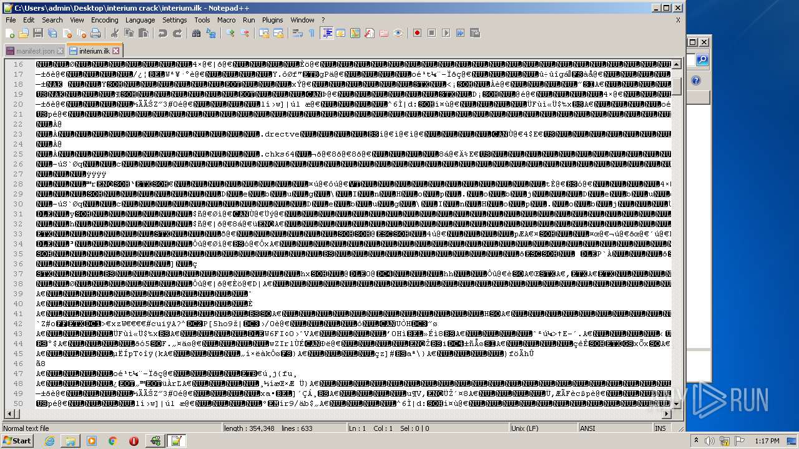Open Find with the binoculars icon
The width and height of the screenshot is (799, 449).
[x=196, y=33]
